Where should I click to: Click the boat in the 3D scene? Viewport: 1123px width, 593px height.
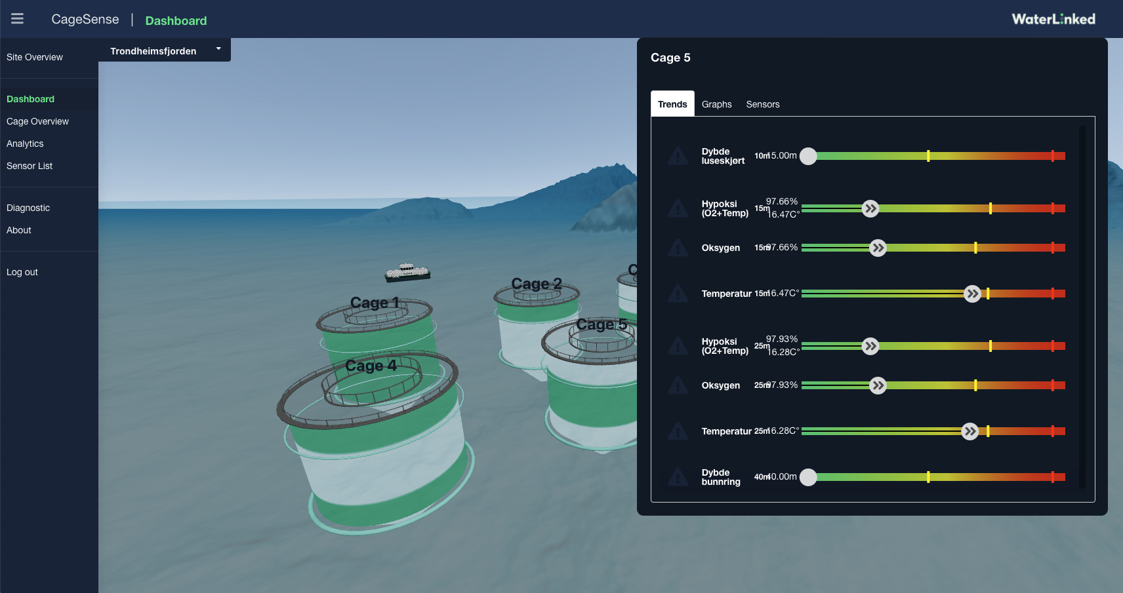[407, 272]
